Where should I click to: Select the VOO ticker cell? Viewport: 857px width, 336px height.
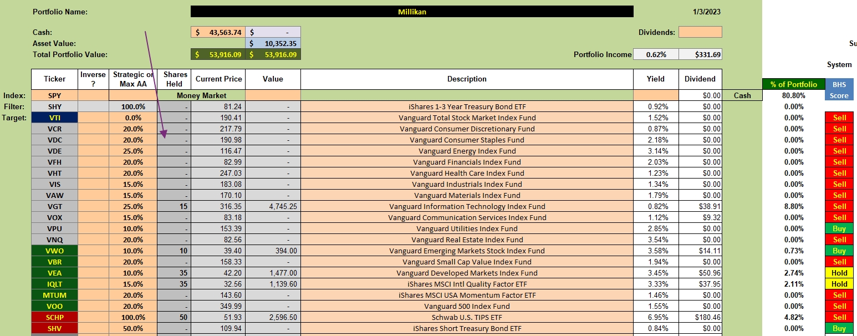55,306
